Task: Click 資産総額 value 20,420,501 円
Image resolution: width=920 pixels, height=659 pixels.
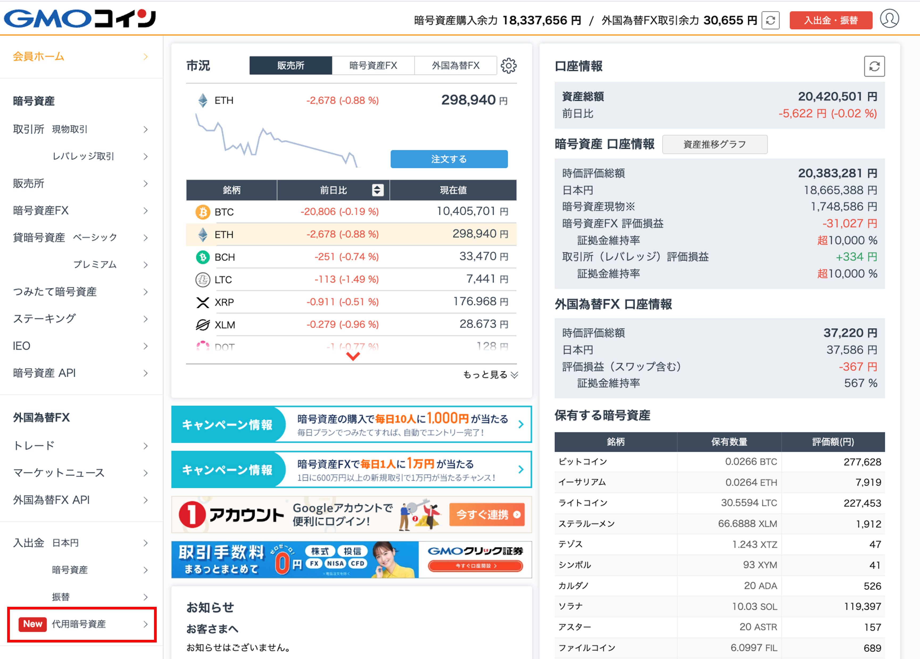Action: coord(837,97)
